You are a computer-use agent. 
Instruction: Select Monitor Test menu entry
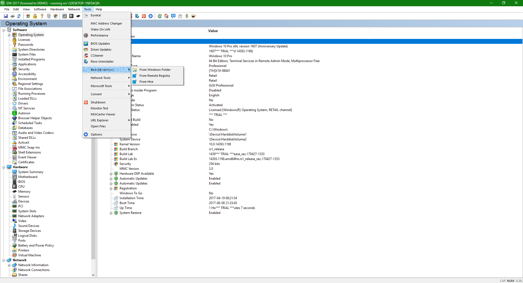coord(107,108)
